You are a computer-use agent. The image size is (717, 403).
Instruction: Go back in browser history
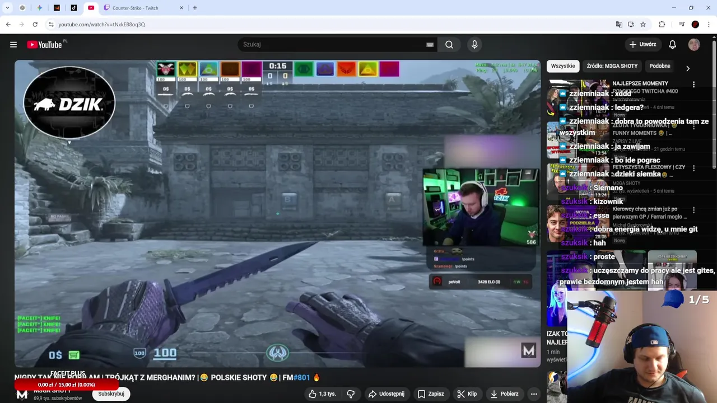(8, 25)
